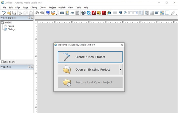Click the Cut scissors icon

20,13
